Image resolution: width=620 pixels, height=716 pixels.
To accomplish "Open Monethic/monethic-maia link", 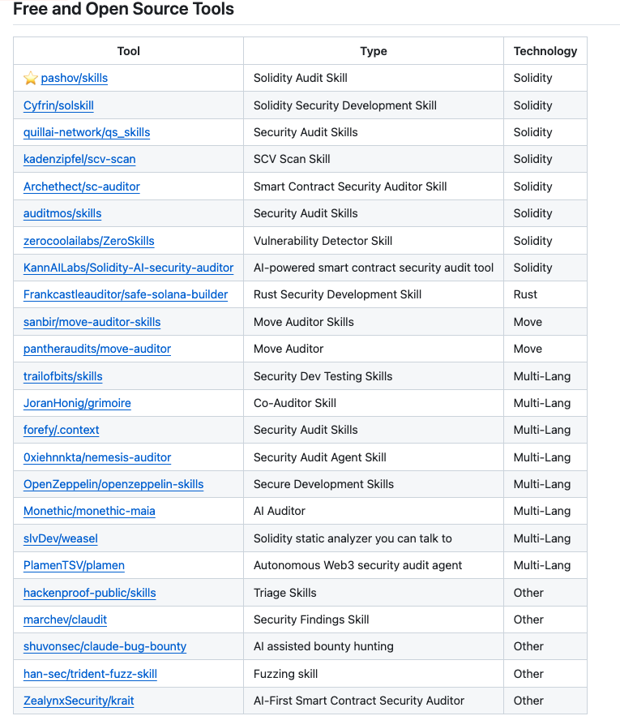I will point(89,512).
